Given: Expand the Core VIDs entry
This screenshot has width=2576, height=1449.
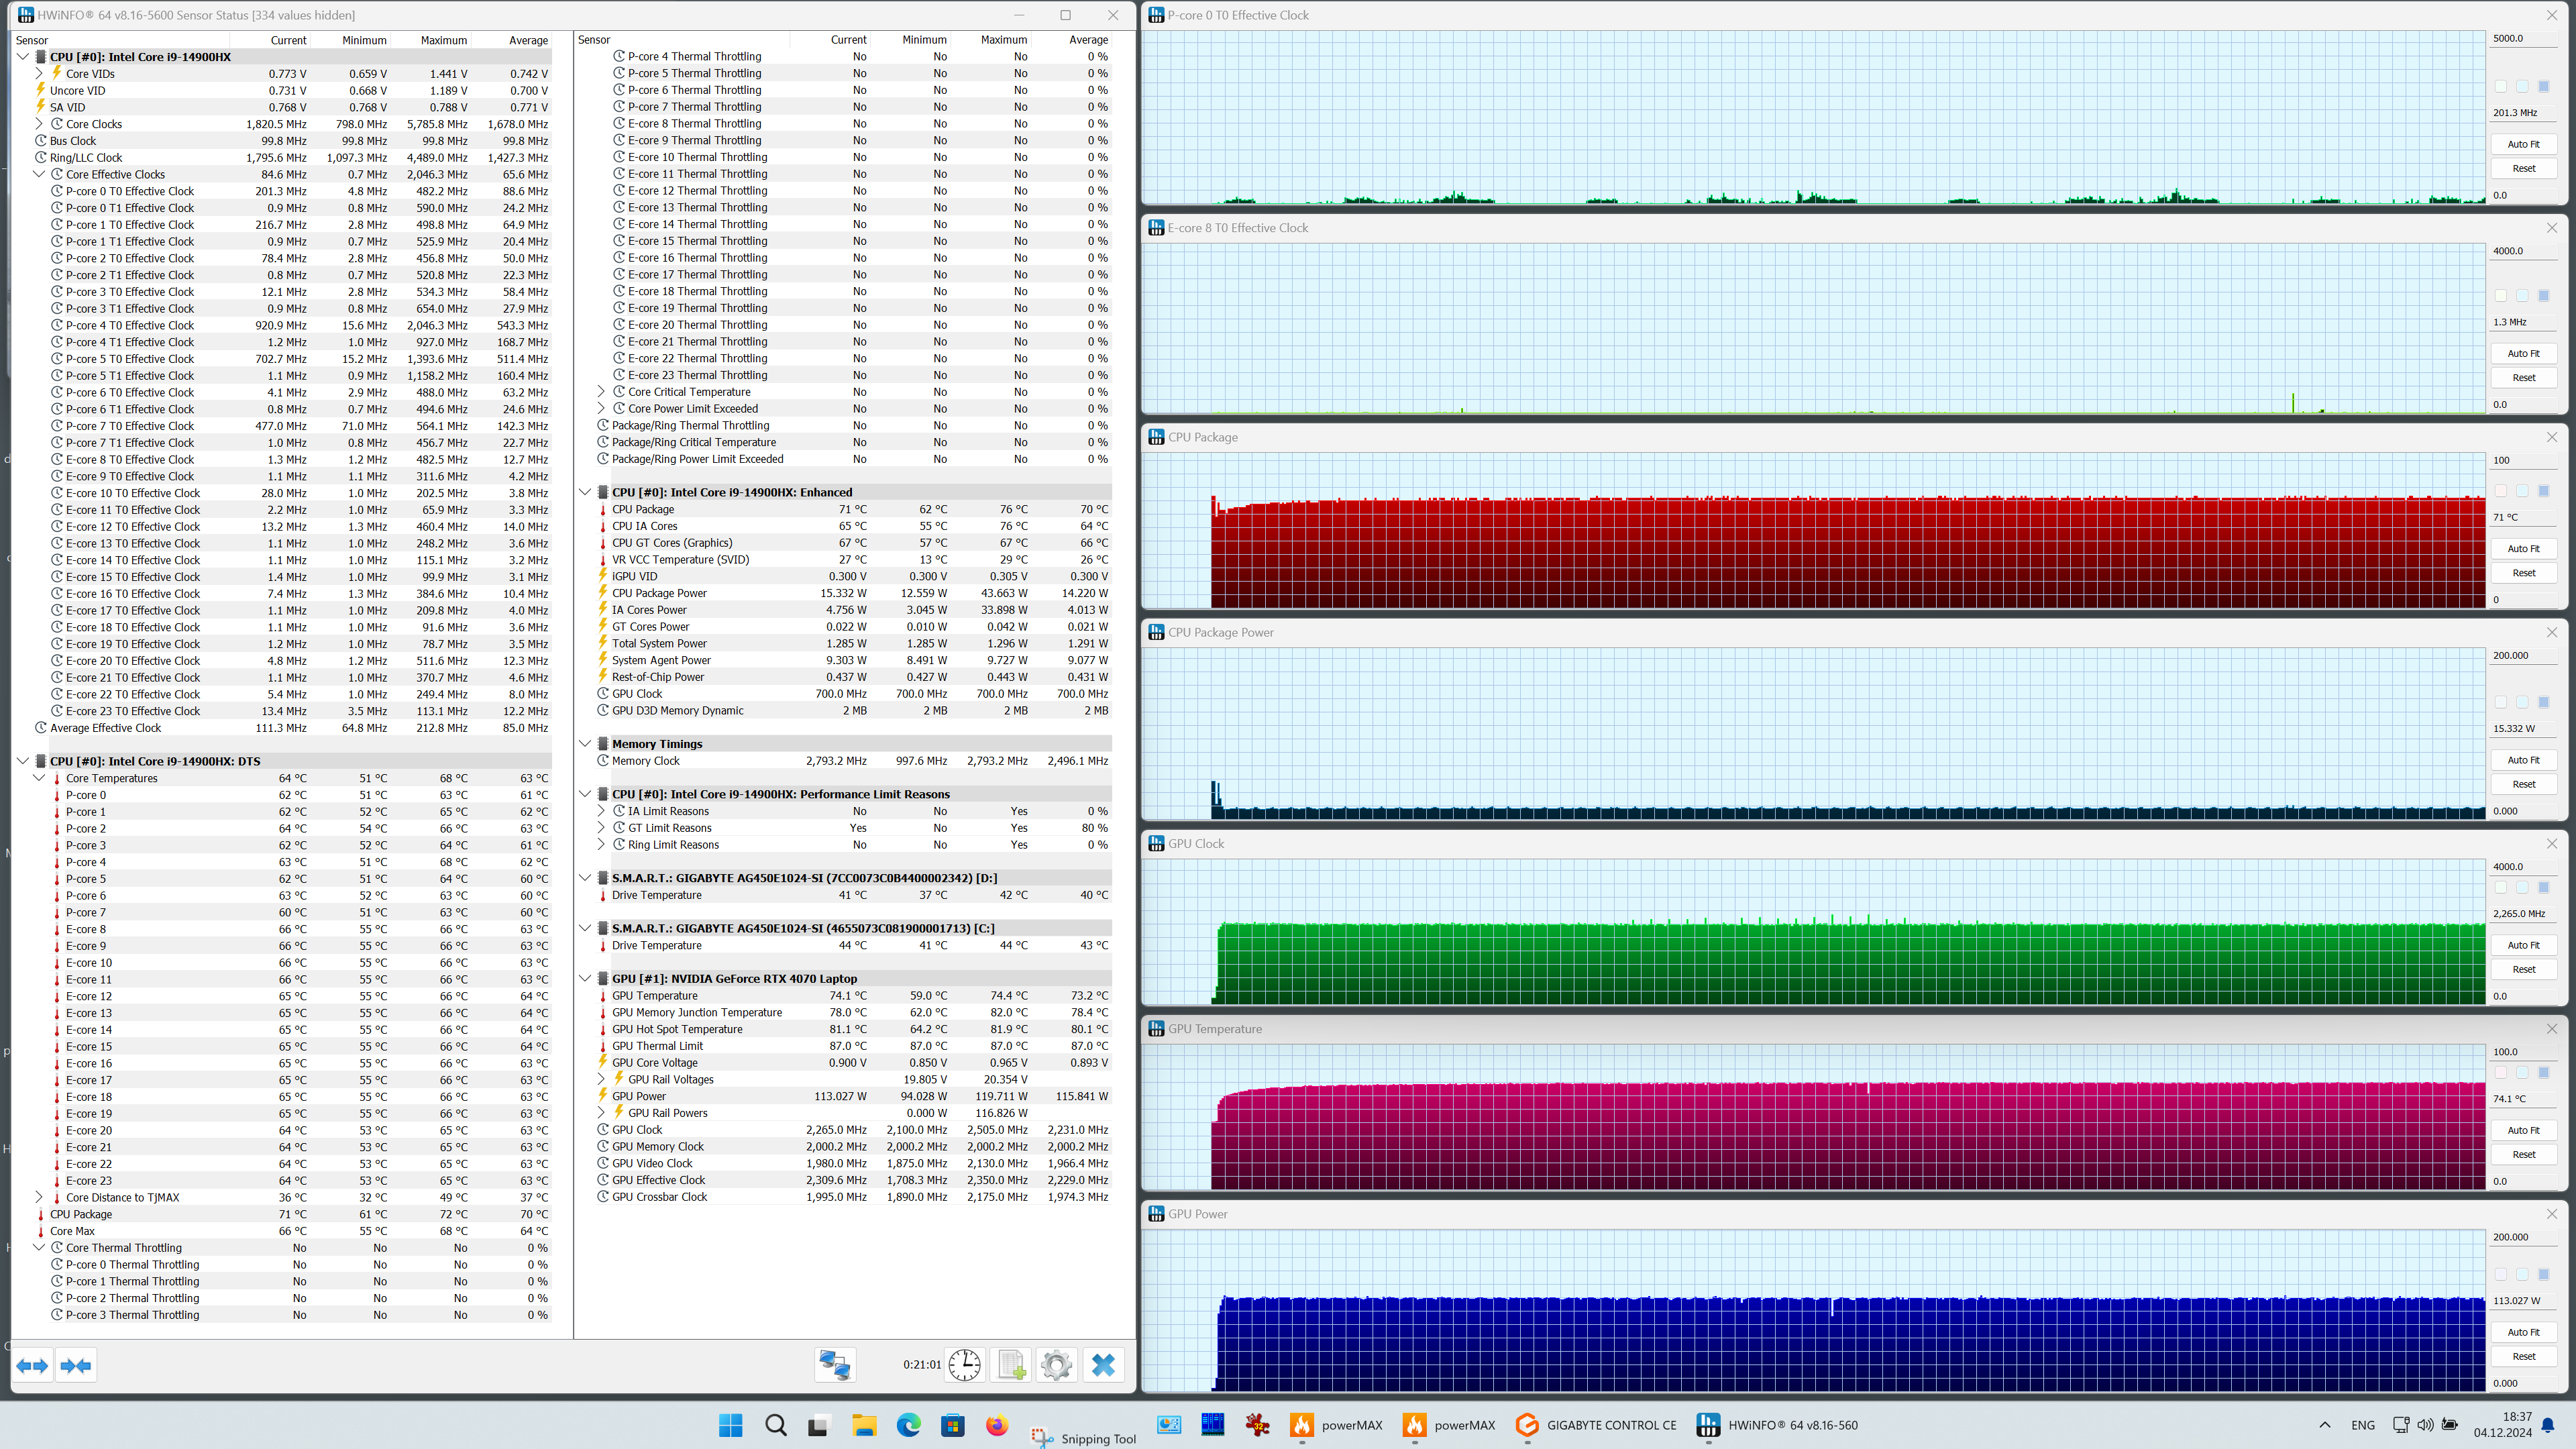Looking at the screenshot, I should tap(39, 73).
